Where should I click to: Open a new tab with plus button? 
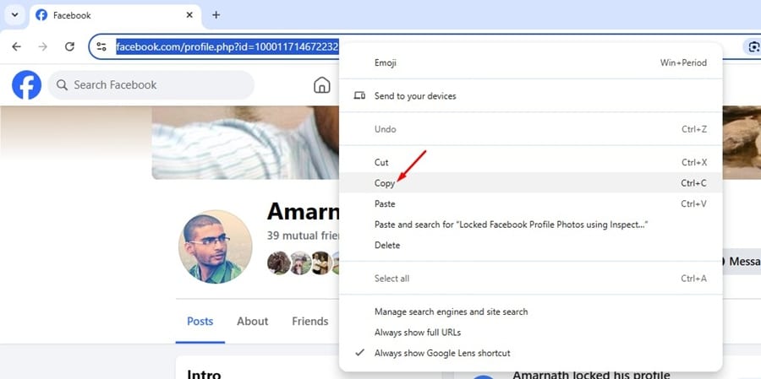click(216, 15)
